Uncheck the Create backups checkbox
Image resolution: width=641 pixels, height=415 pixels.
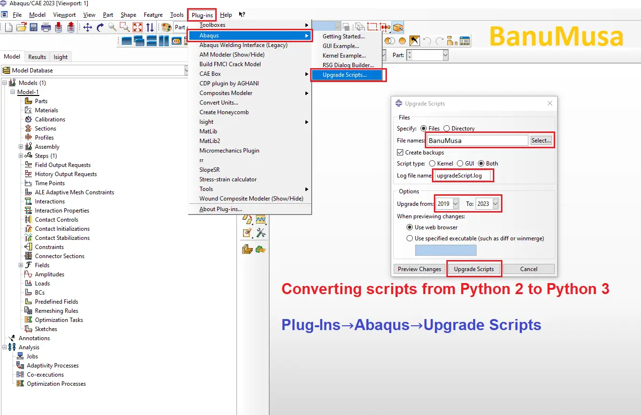(400, 153)
